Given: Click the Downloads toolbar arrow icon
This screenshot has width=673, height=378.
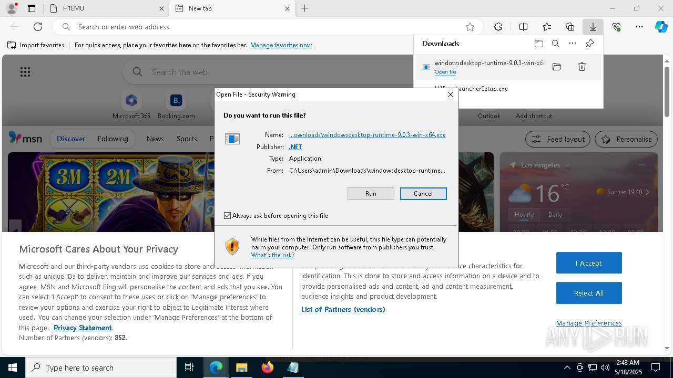Looking at the screenshot, I should coord(593,27).
